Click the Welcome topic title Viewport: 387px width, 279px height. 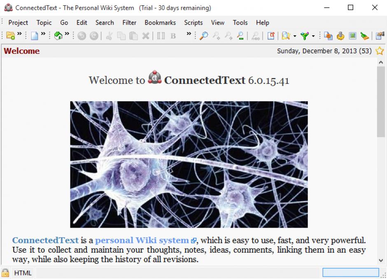coord(22,51)
